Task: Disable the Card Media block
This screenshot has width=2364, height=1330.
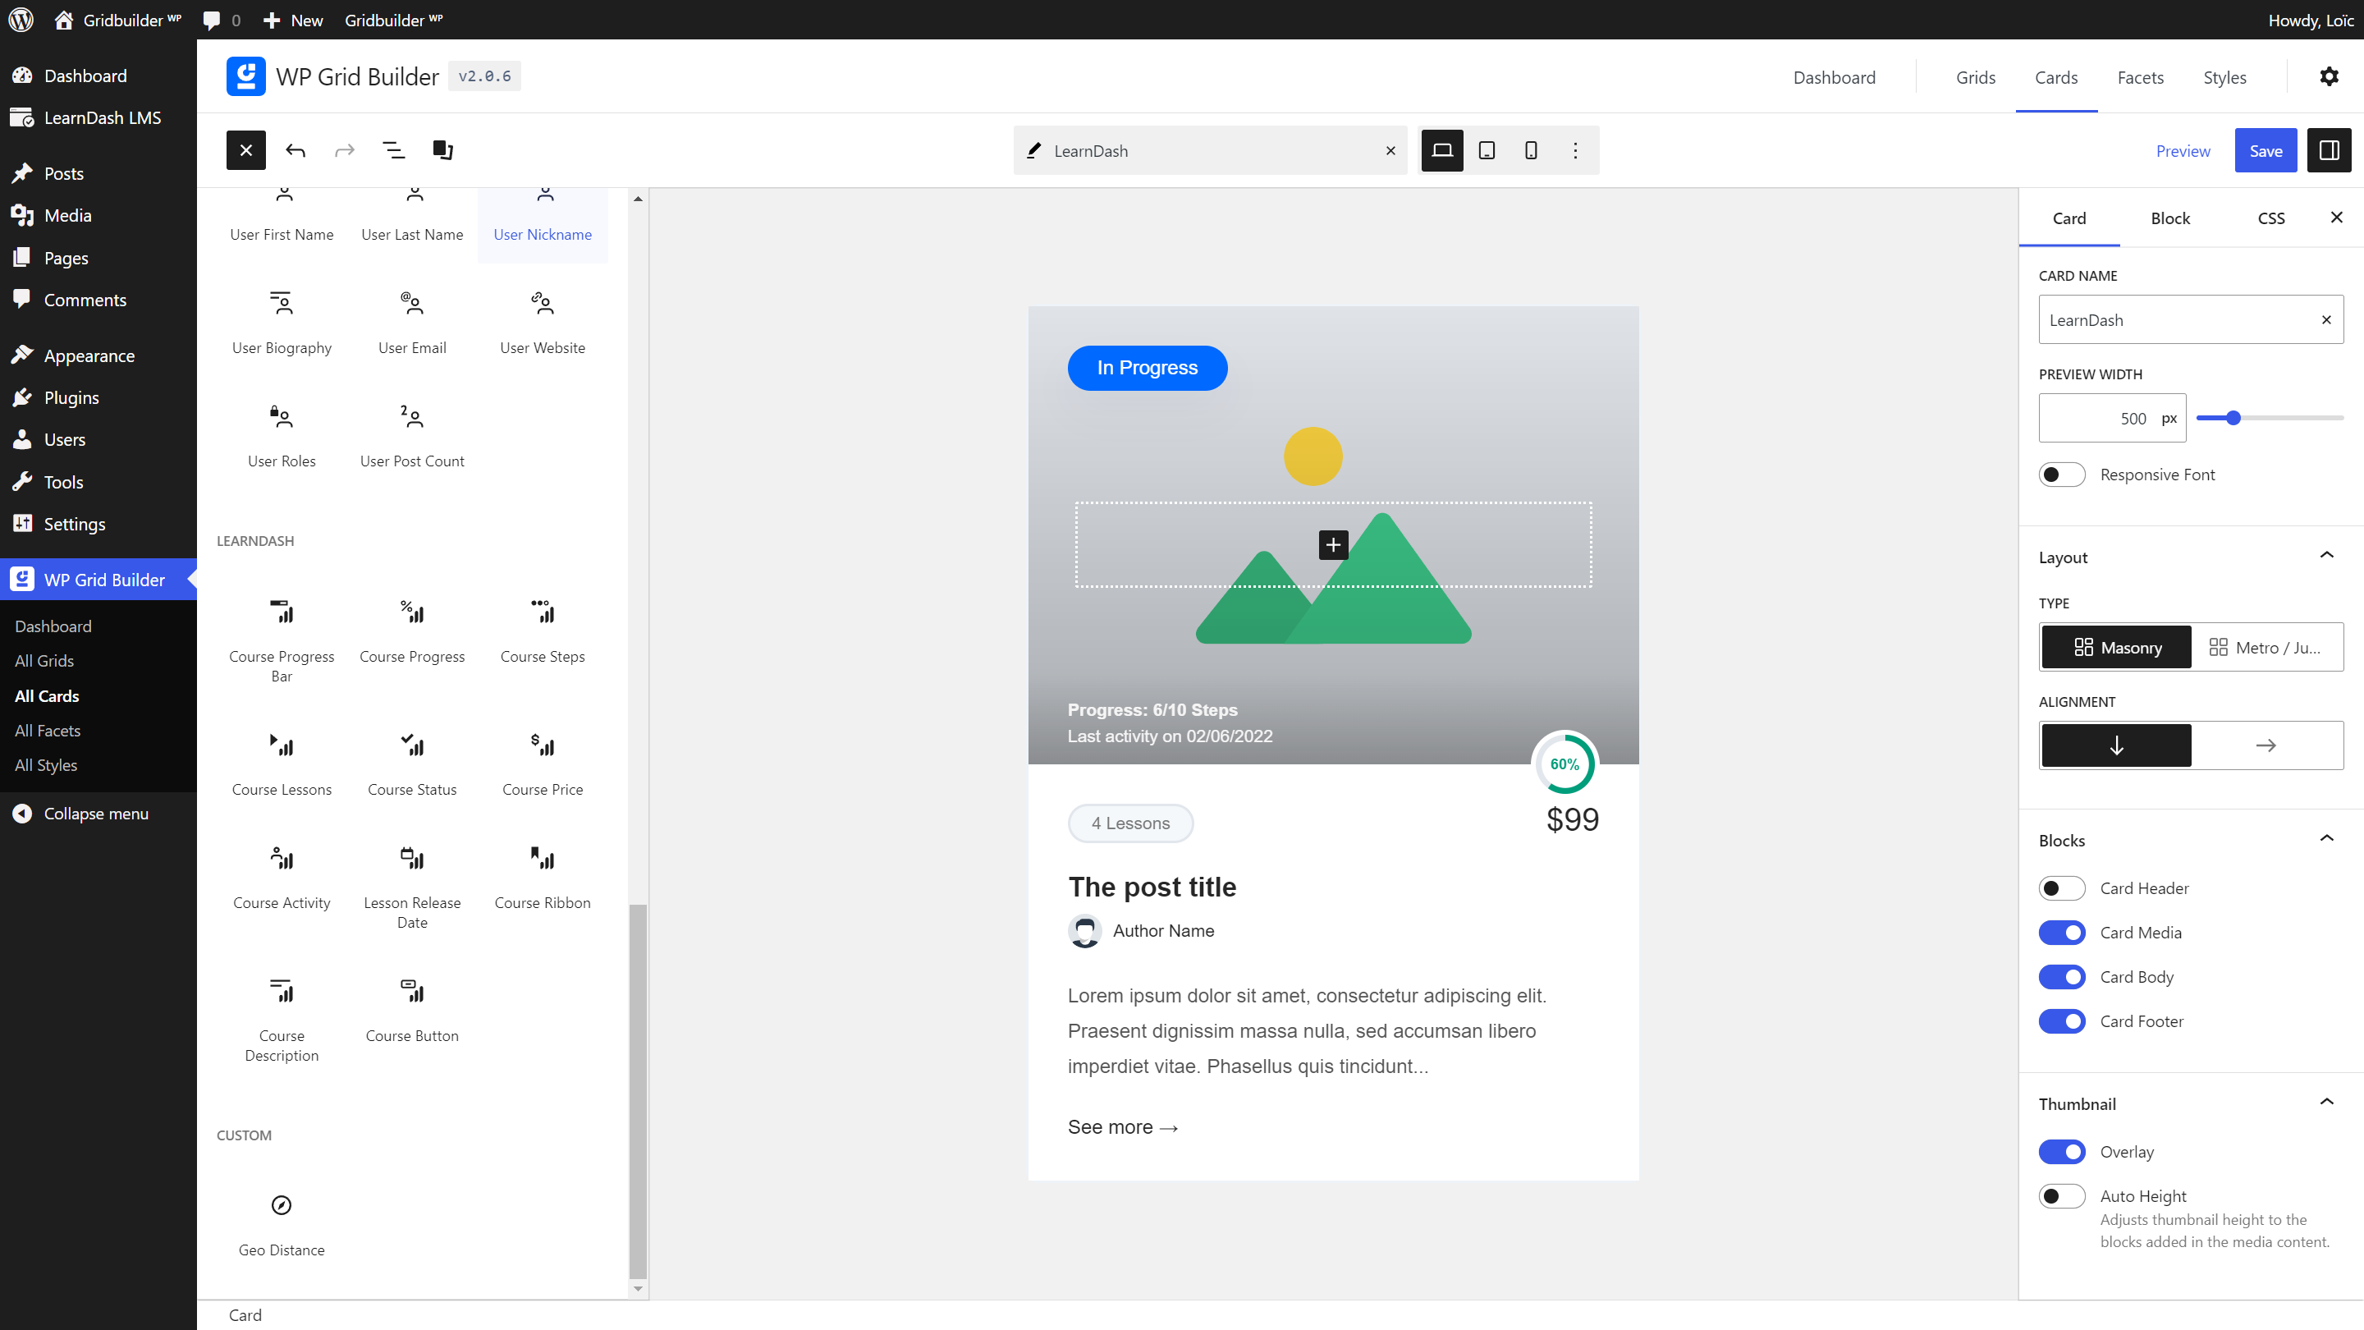Action: coord(2062,932)
